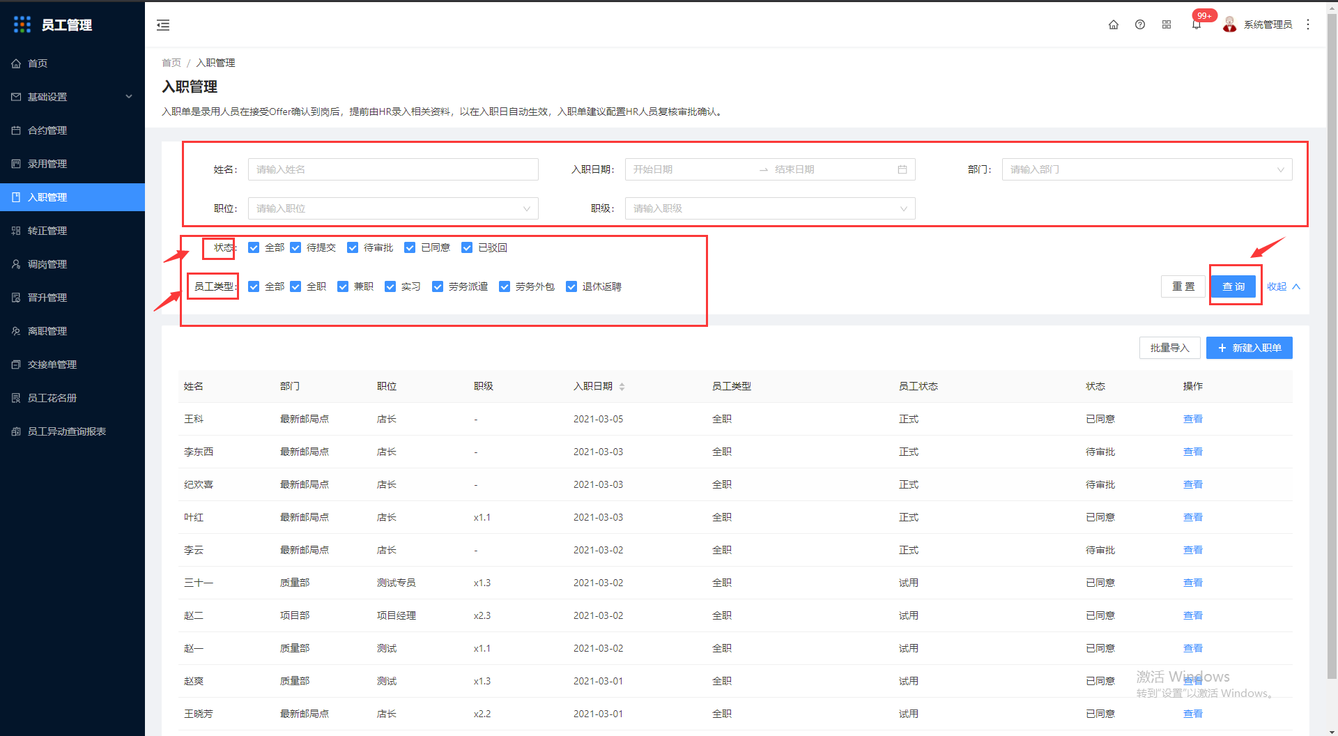
Task: Click the 离职管理 icon in sidebar
Action: tap(16, 331)
